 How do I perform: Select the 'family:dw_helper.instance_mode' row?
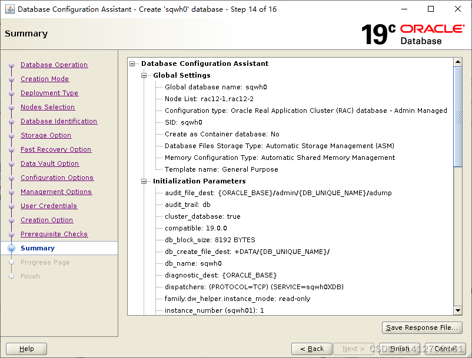238,299
